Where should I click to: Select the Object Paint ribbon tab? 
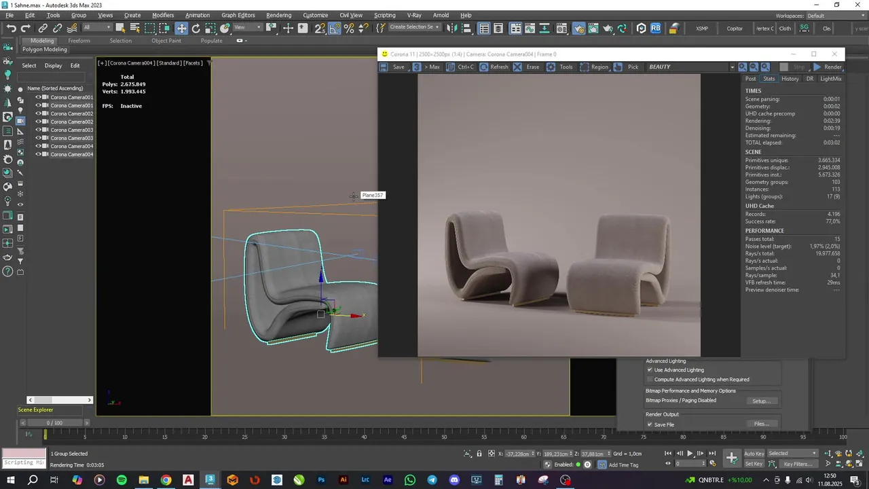tap(166, 41)
